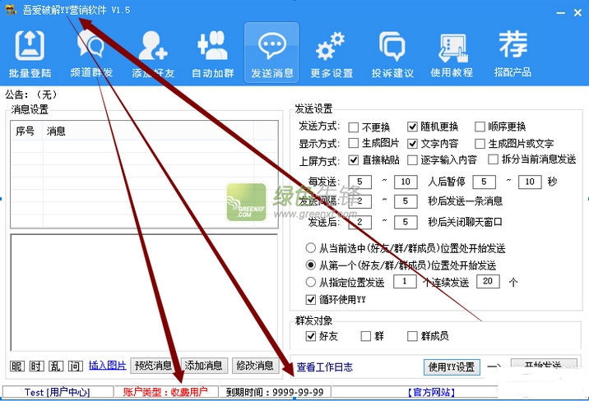589x401 pixels.
Task: Open the 批量登陆 batch login tool
Action: 30,53
